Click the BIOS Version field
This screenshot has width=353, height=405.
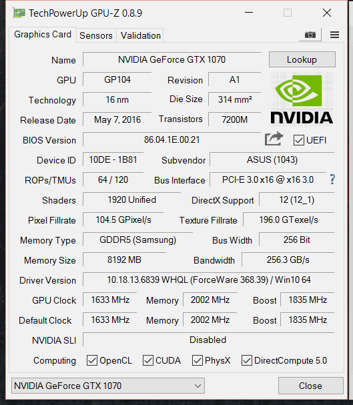pyautogui.click(x=171, y=139)
